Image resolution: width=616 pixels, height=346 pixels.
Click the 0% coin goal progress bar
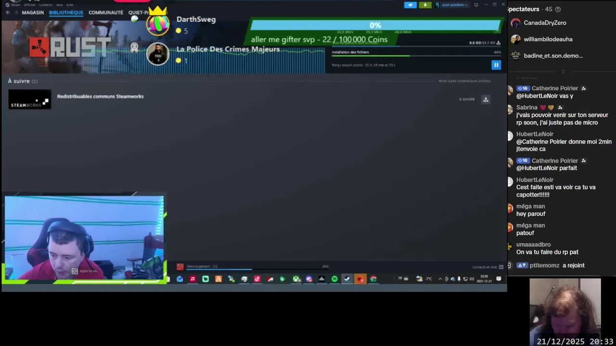[x=375, y=25]
